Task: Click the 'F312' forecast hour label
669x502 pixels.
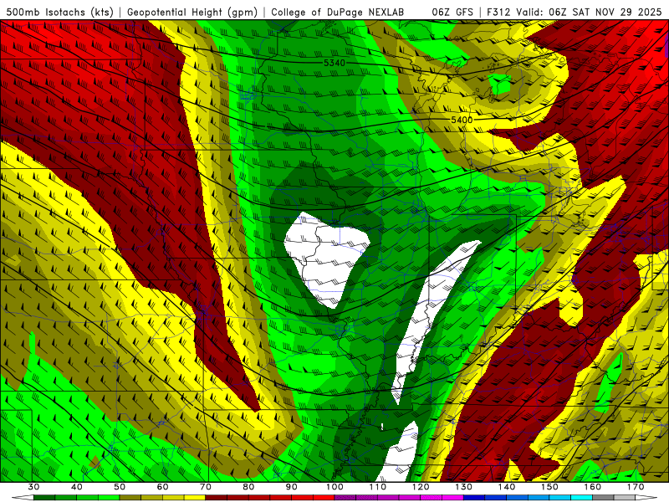Action: 498,12
